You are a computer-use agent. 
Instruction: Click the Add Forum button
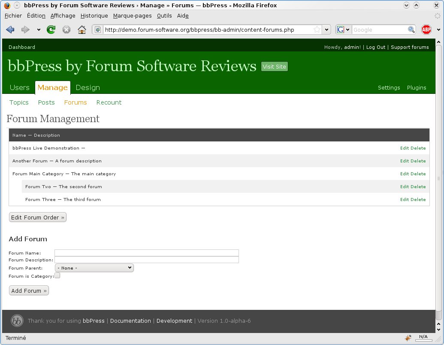(29, 291)
